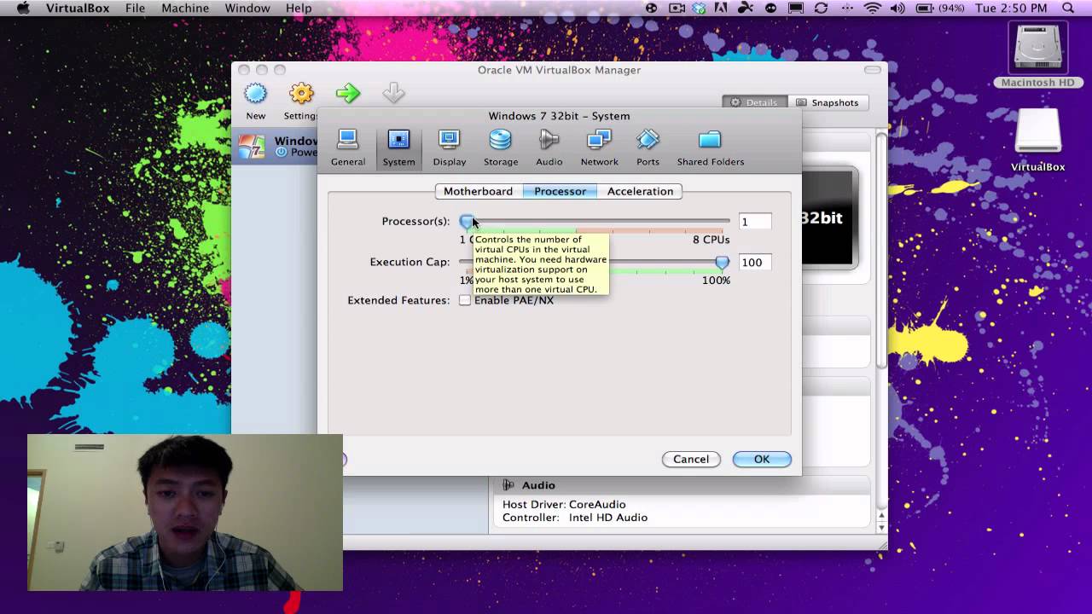Click the manager toolbar pill button
The image size is (1092, 614).
pos(872,70)
